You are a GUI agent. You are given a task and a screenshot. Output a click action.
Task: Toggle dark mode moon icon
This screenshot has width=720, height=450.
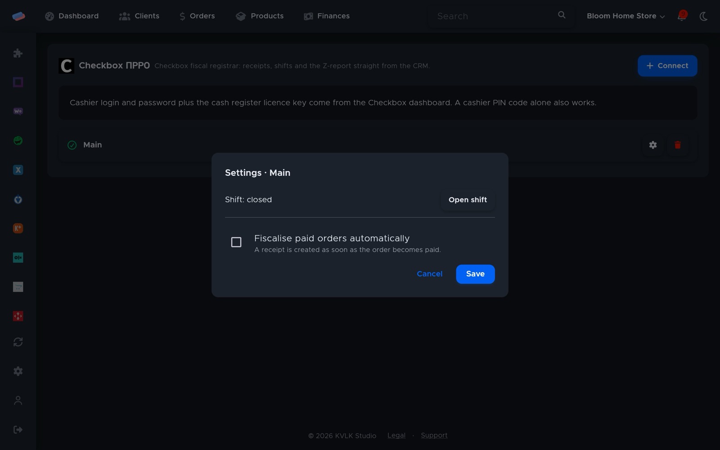point(704,16)
